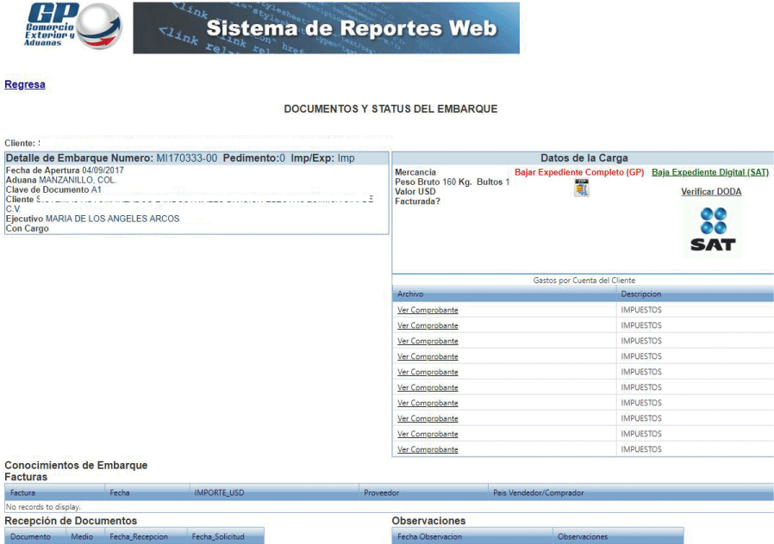Go back using the Regresa link
Image resolution: width=774 pixels, height=544 pixels.
click(x=25, y=84)
